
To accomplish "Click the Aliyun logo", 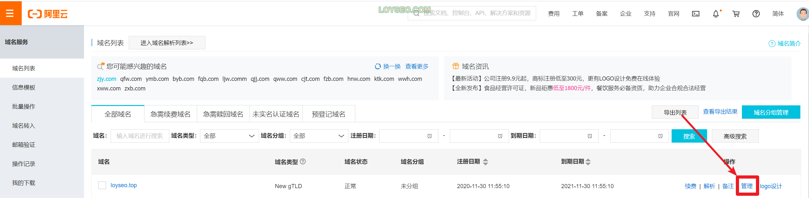I will coord(48,14).
